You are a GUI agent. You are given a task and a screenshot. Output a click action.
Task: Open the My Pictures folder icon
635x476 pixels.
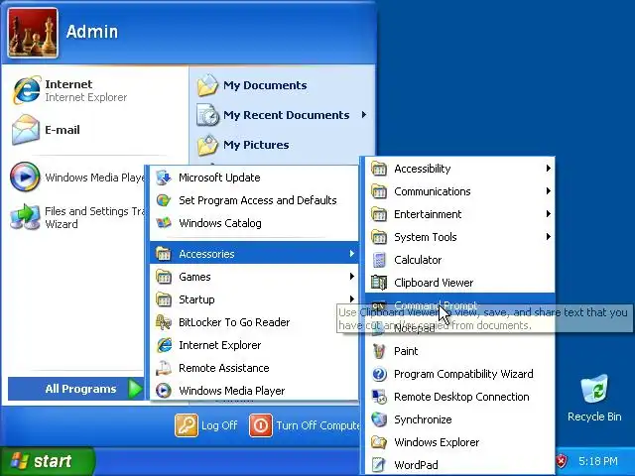207,145
